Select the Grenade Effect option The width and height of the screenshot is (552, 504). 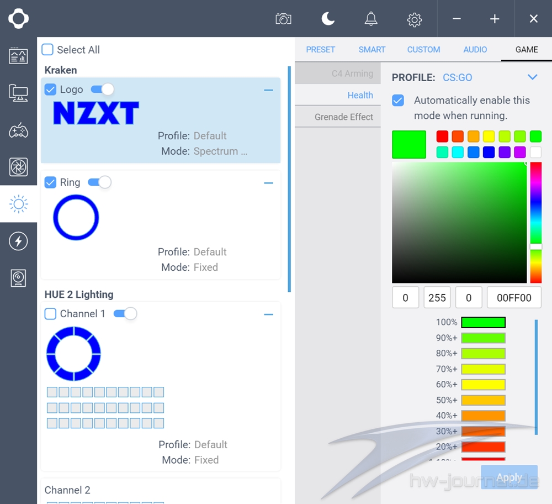click(338, 117)
